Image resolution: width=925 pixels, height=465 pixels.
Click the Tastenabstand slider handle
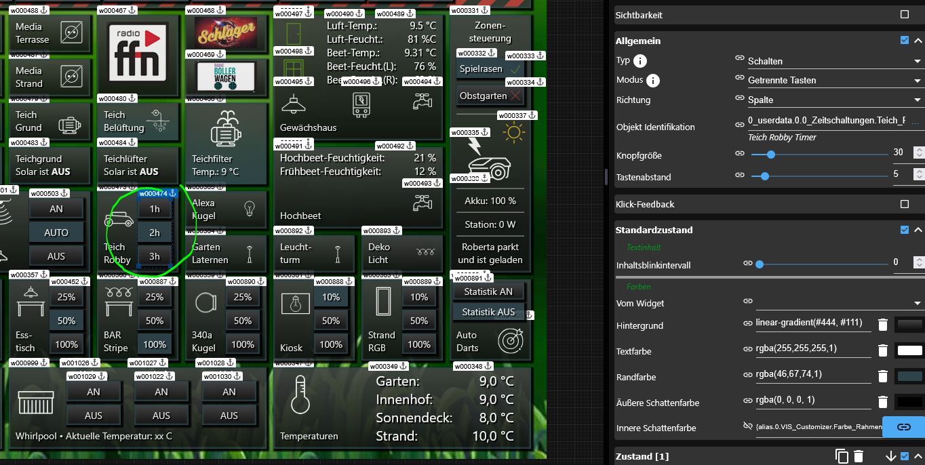pyautogui.click(x=765, y=176)
